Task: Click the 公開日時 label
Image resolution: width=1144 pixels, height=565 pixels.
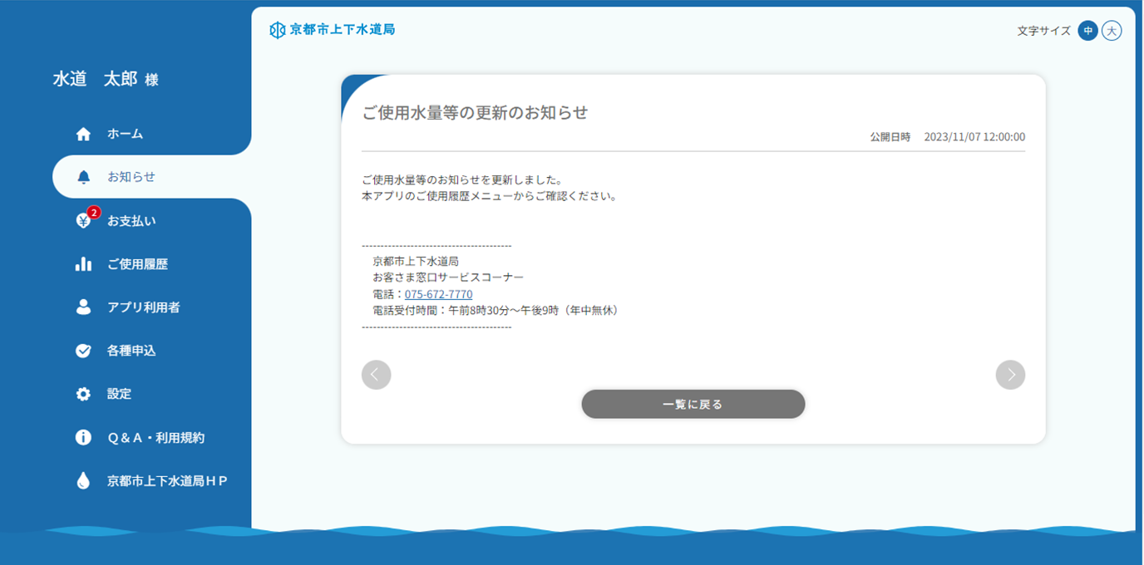Action: coord(890,137)
